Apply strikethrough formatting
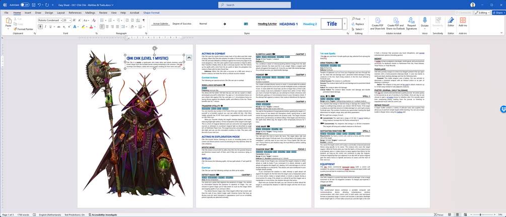This screenshot has height=217, width=506. (59, 27)
